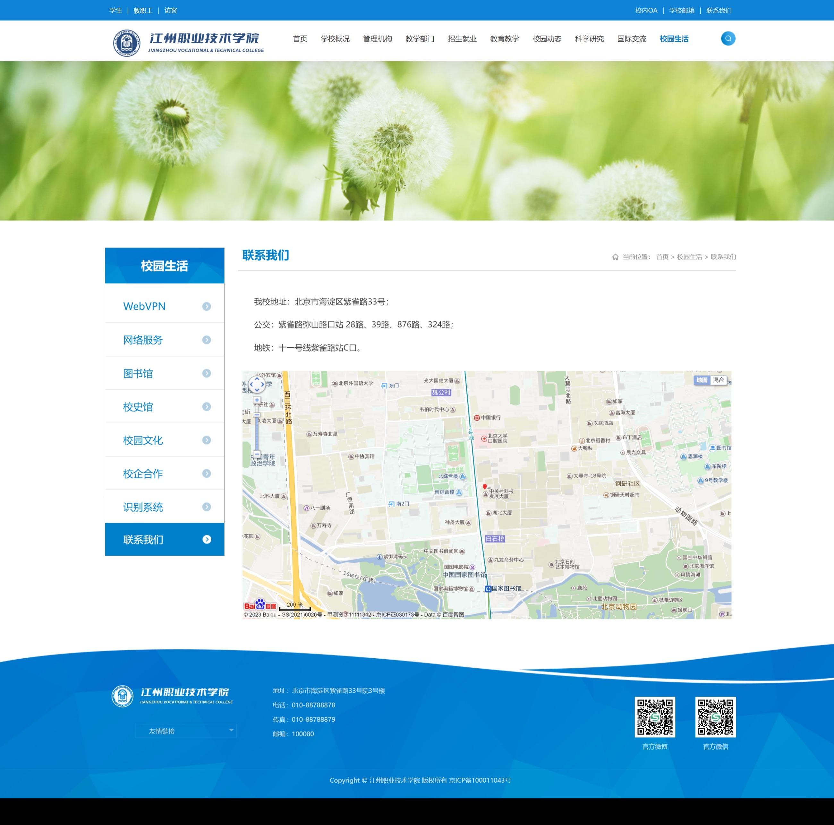Open the 友情链接 dropdown

tap(186, 731)
